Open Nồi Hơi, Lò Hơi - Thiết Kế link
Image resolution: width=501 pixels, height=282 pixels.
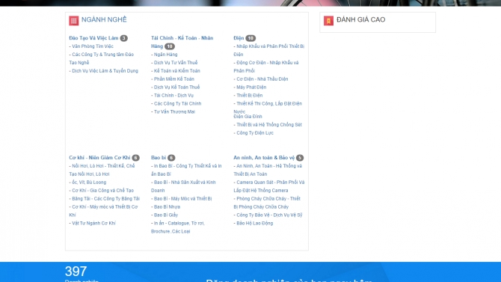102,170
